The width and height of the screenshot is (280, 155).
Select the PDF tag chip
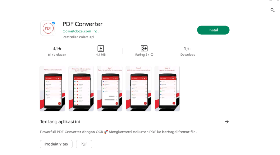click(84, 144)
